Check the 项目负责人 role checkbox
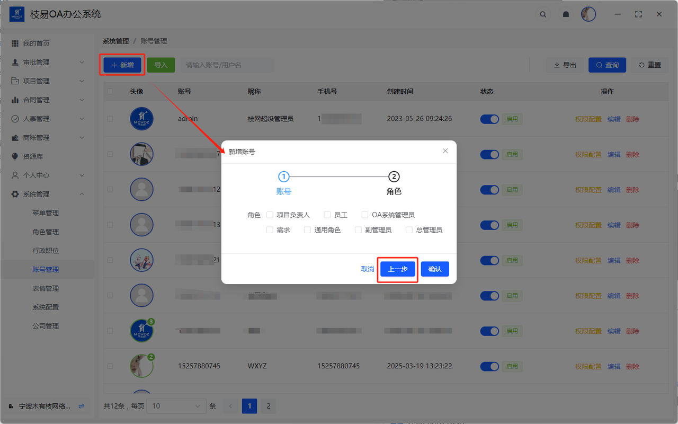Viewport: 678px width, 424px height. point(270,215)
